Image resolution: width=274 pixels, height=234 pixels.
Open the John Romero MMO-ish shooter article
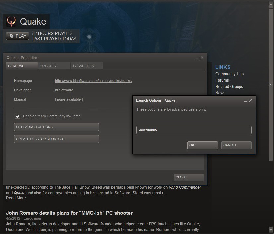coord(69,213)
